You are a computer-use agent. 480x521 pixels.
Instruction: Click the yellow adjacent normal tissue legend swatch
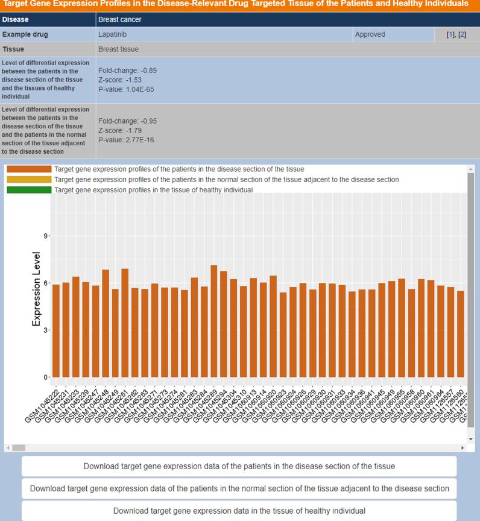(x=29, y=180)
